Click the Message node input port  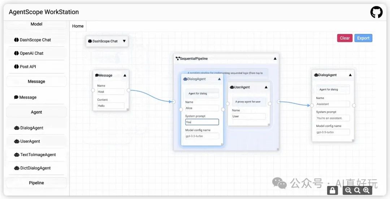[93, 90]
